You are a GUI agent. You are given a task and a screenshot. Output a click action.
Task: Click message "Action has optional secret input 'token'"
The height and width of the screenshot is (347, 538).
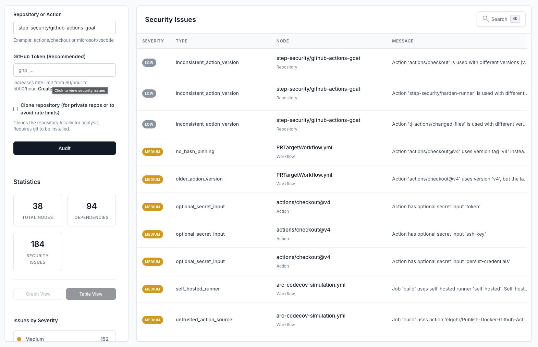[436, 207]
